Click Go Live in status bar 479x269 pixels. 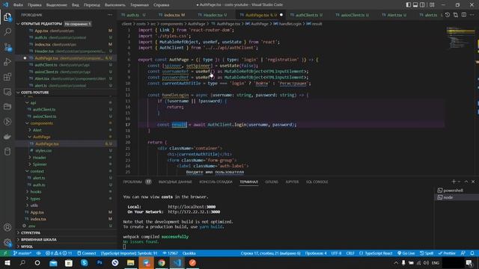[406, 253]
